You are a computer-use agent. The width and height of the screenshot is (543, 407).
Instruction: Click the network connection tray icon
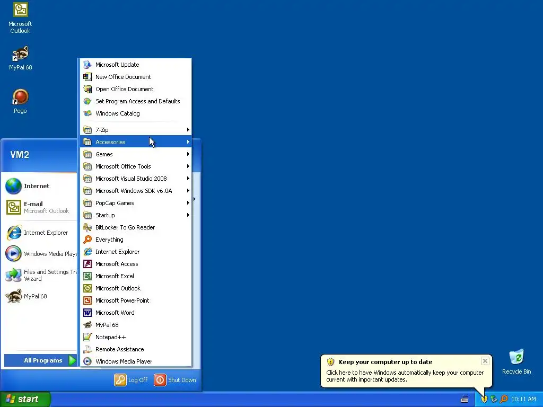[x=494, y=399]
